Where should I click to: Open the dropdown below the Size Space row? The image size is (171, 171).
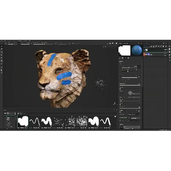(x=134, y=121)
